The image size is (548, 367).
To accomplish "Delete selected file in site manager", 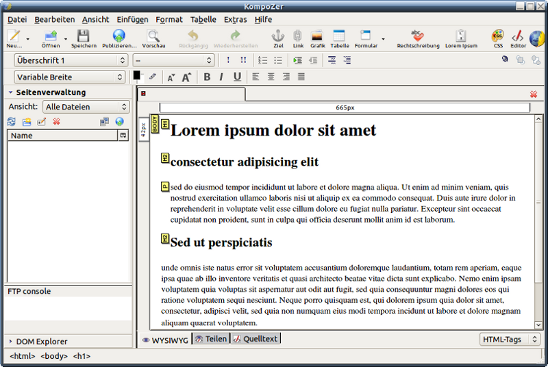I will tap(57, 121).
